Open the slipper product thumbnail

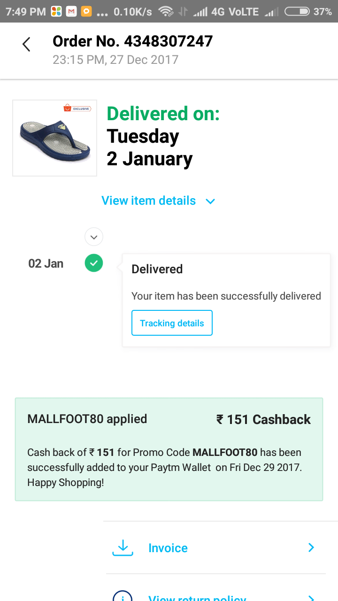[x=54, y=138]
